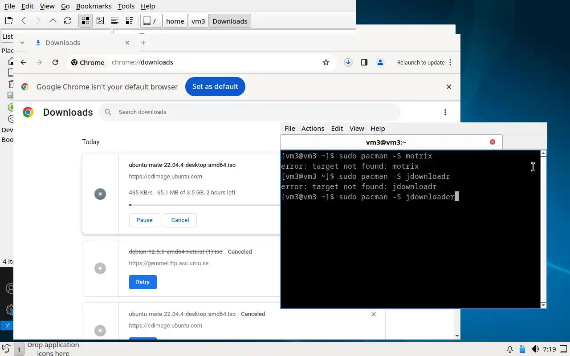The image size is (570, 356).
Task: Open the terminal Actions menu
Action: (313, 129)
